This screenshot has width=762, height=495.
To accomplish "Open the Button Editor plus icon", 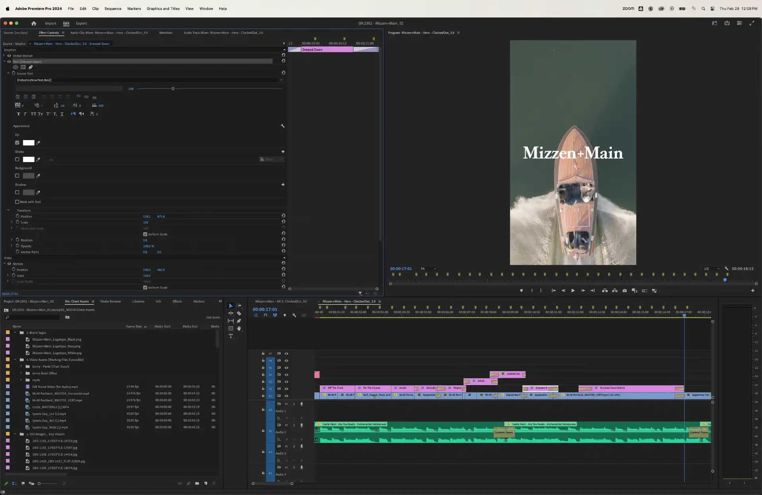I will [752, 291].
